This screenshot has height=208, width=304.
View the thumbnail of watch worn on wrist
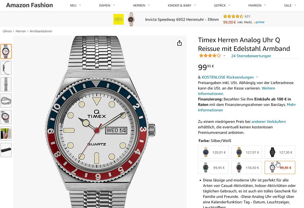tap(6, 134)
